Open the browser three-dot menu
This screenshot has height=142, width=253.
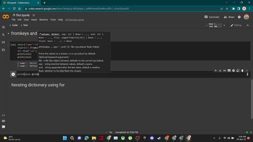(x=249, y=9)
